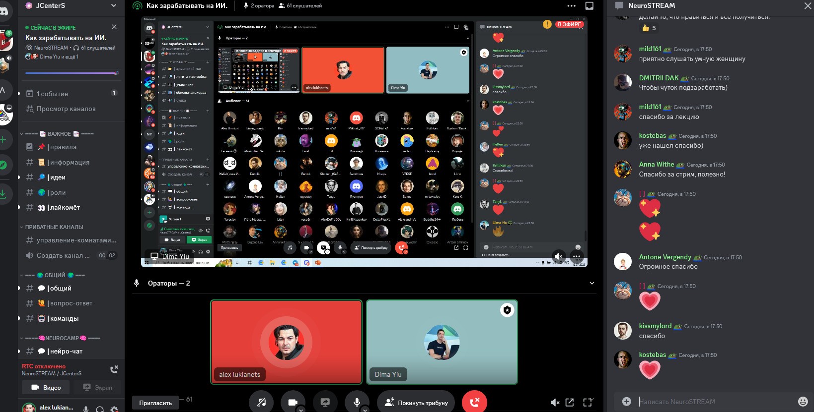Toggle the camera in the stage controls
Viewport: 814px width, 412px height.
point(293,403)
